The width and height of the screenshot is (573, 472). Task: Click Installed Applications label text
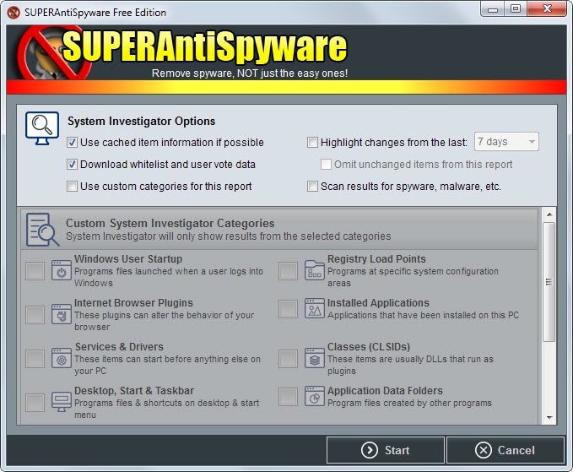(x=378, y=303)
